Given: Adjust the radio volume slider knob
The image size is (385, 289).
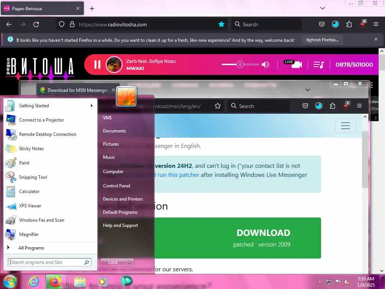Looking at the screenshot, I should click(240, 65).
